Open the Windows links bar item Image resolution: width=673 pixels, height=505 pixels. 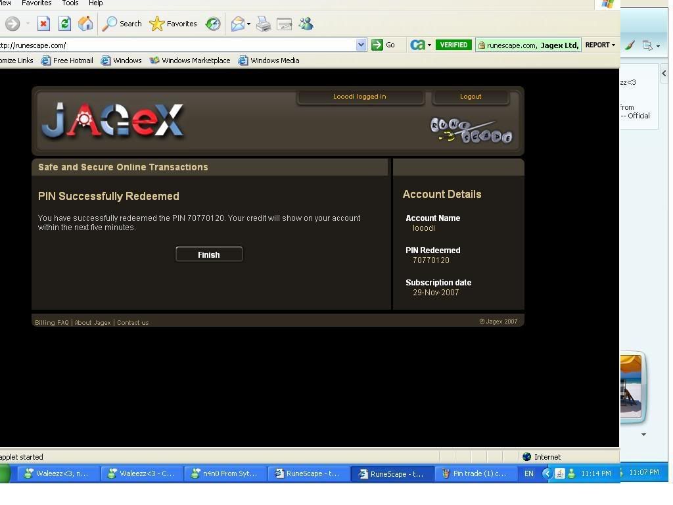[x=122, y=60]
